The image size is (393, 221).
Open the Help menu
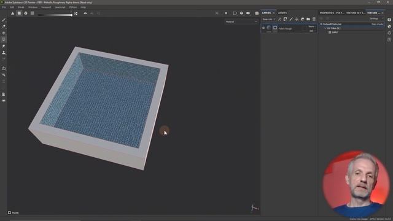click(x=84, y=7)
